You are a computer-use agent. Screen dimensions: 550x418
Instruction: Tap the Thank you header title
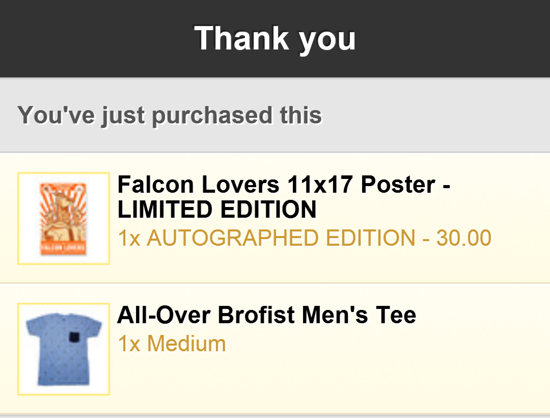pos(275,38)
